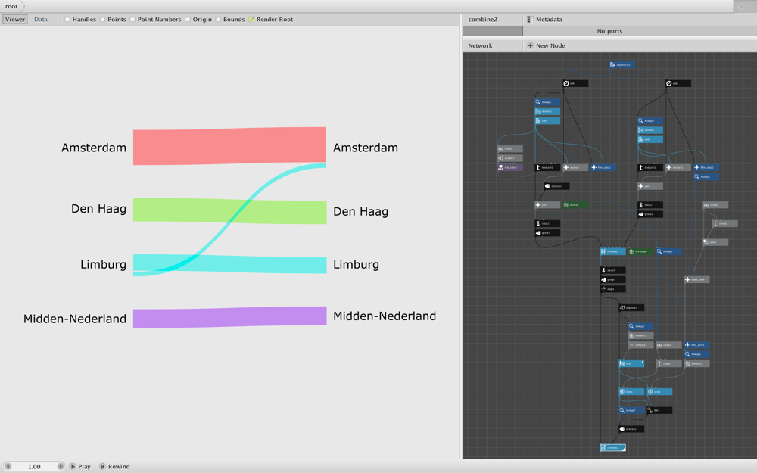Image resolution: width=757 pixels, height=473 pixels.
Task: Click the New Node button
Action: 546,45
